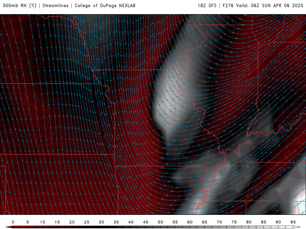
Task: Click the "F276" forecast hour text
Action: click(x=228, y=6)
